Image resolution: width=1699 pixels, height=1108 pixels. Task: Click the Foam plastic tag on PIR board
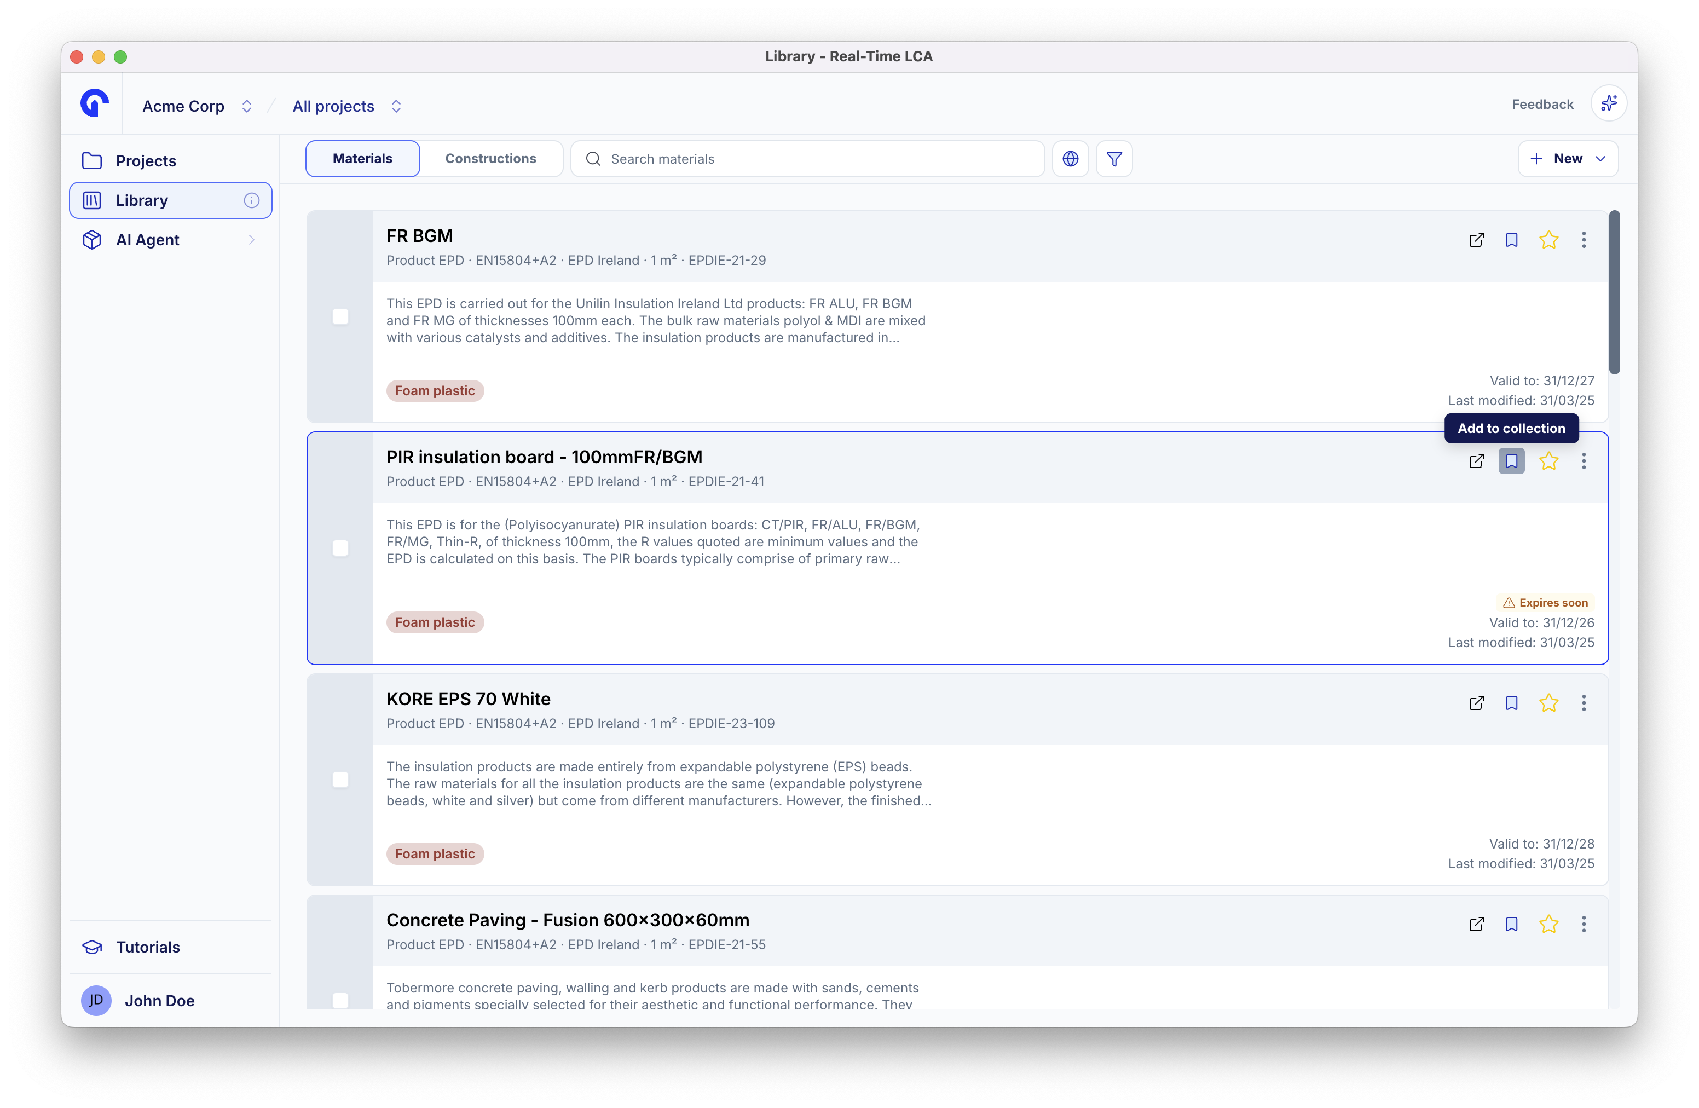point(435,622)
